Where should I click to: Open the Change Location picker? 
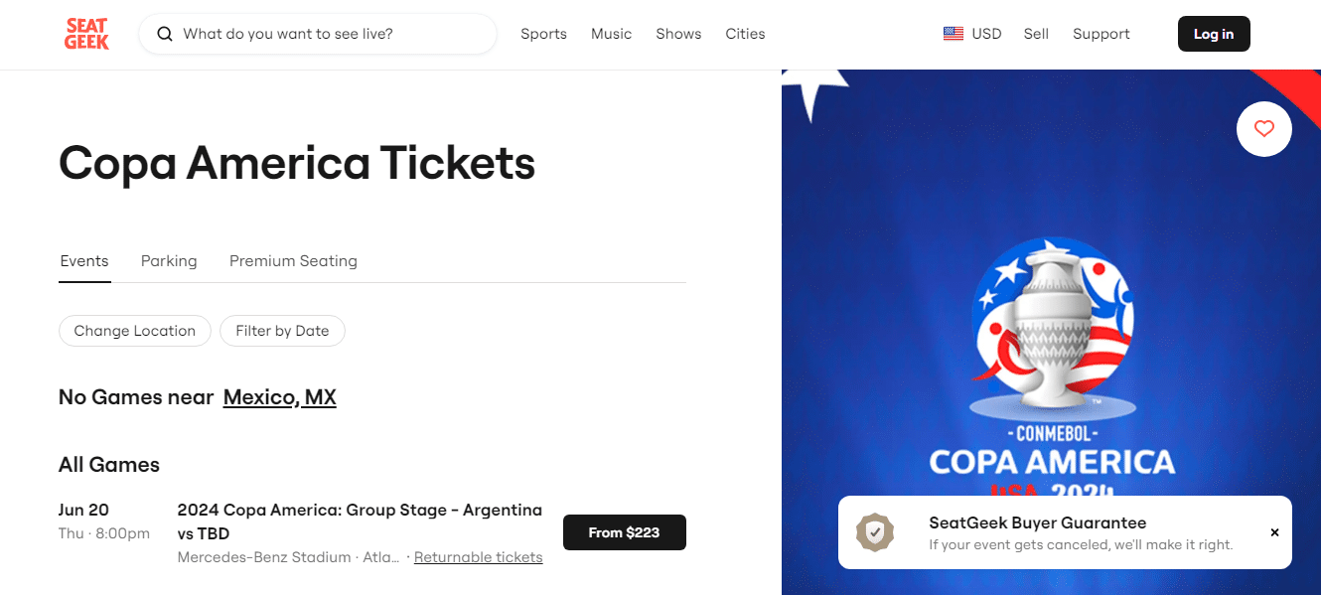(x=135, y=331)
